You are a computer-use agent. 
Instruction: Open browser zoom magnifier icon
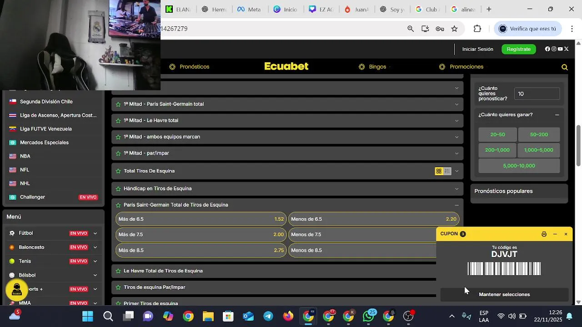(x=411, y=29)
